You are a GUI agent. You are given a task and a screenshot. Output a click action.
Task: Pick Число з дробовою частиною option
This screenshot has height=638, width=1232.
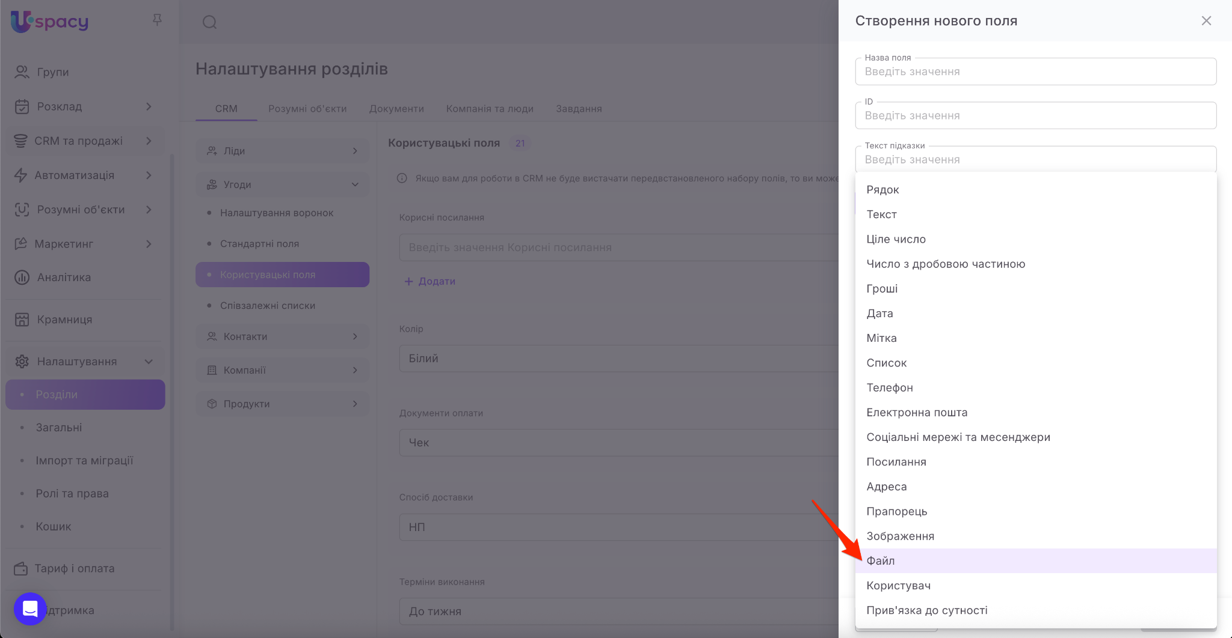click(x=945, y=264)
